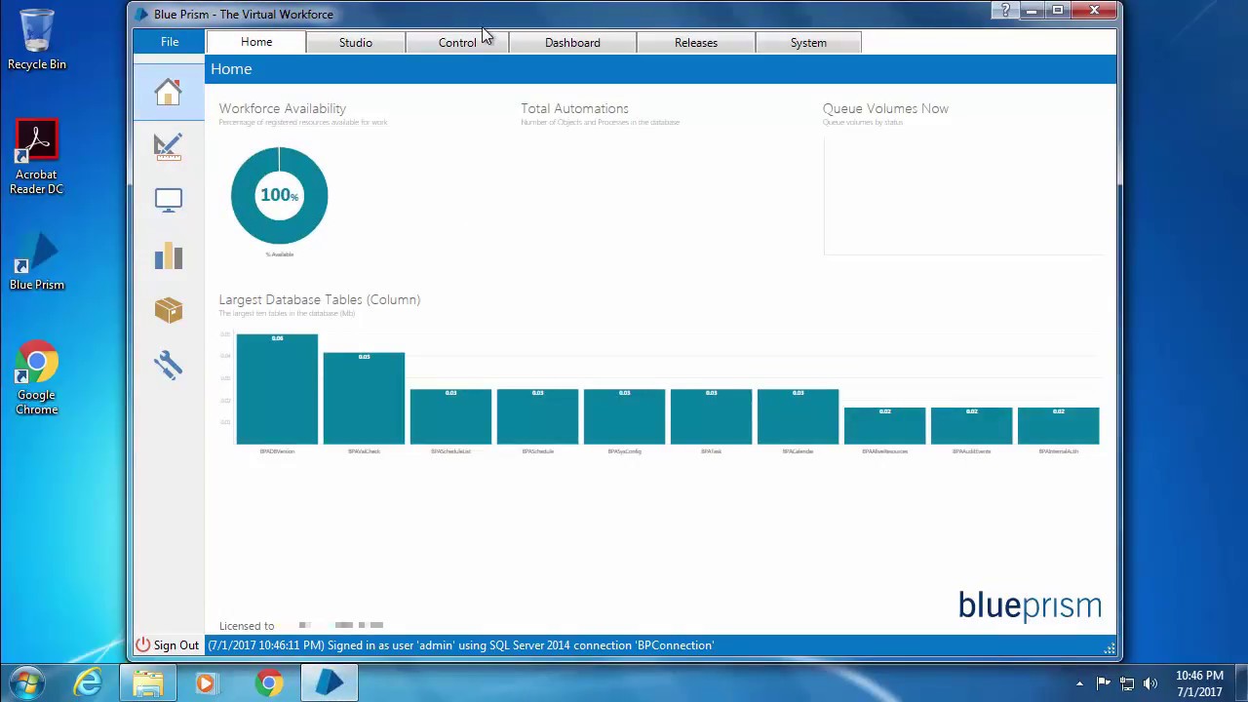The width and height of the screenshot is (1248, 702).
Task: Click the Total Automations heading
Action: pyautogui.click(x=574, y=108)
